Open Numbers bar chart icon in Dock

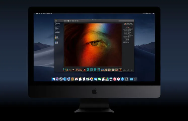pyautogui.click(x=107, y=79)
